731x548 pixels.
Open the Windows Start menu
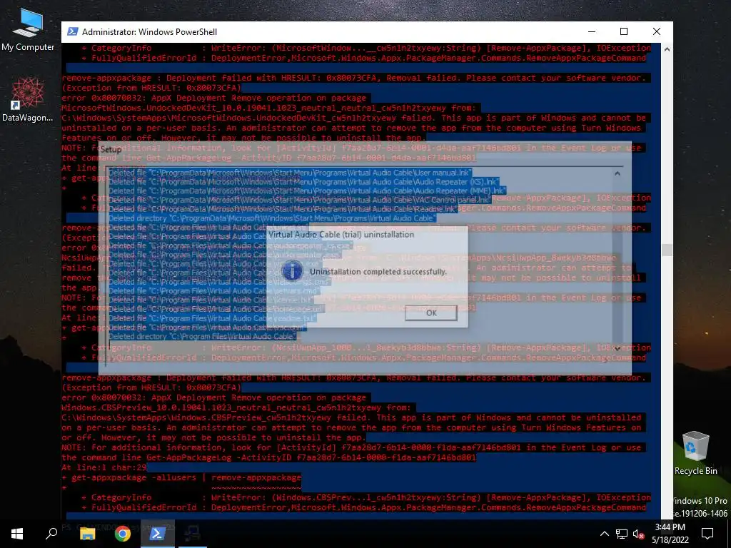click(x=17, y=534)
